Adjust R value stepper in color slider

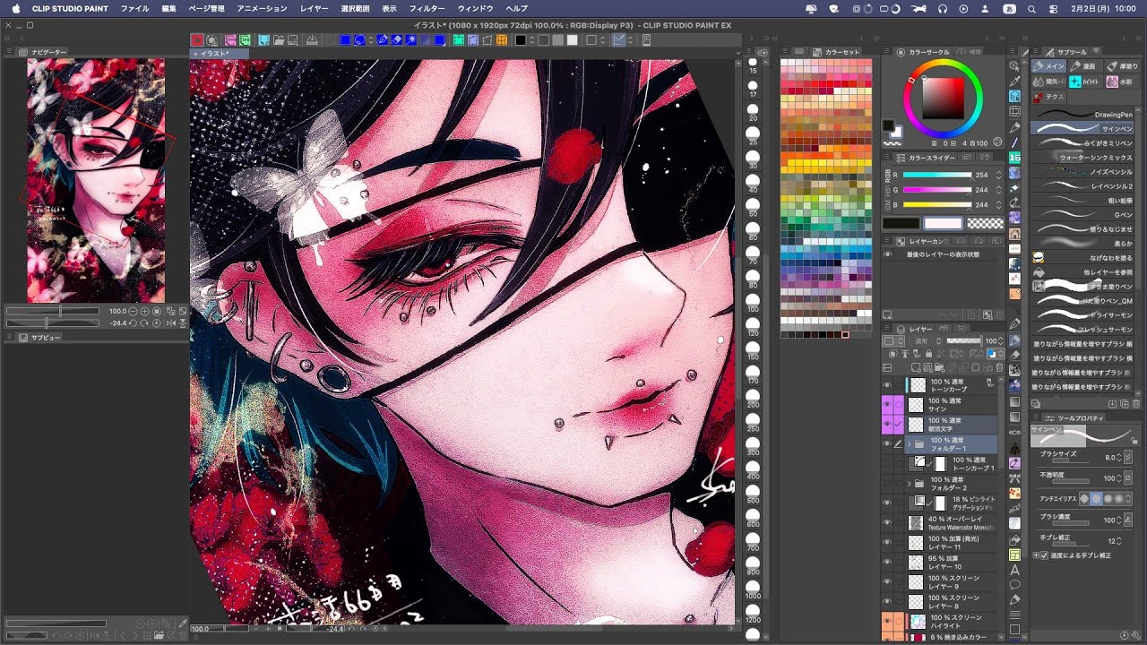998,175
